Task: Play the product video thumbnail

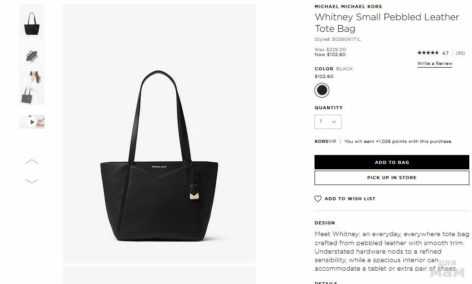Action: [x=32, y=122]
